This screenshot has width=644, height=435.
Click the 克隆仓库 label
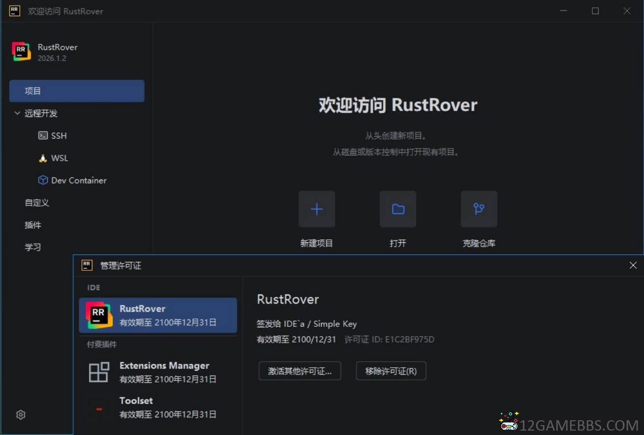click(x=479, y=243)
